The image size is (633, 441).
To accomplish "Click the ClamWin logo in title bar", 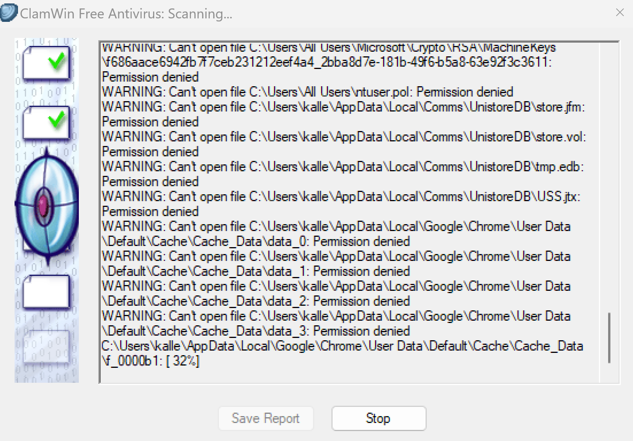I will pos(8,13).
